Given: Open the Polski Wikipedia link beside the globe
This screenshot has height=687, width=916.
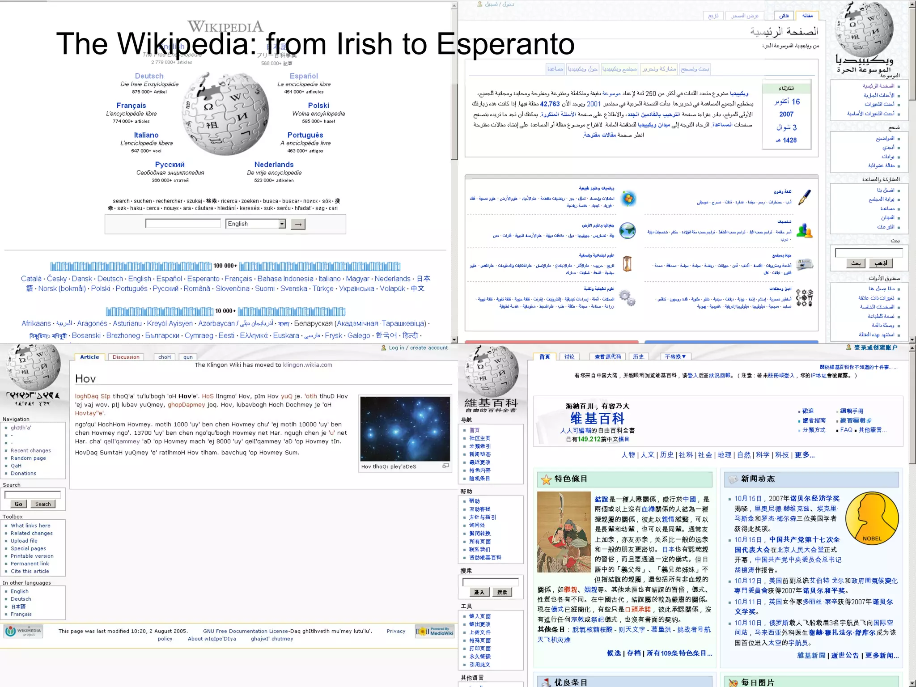Looking at the screenshot, I should click(318, 106).
